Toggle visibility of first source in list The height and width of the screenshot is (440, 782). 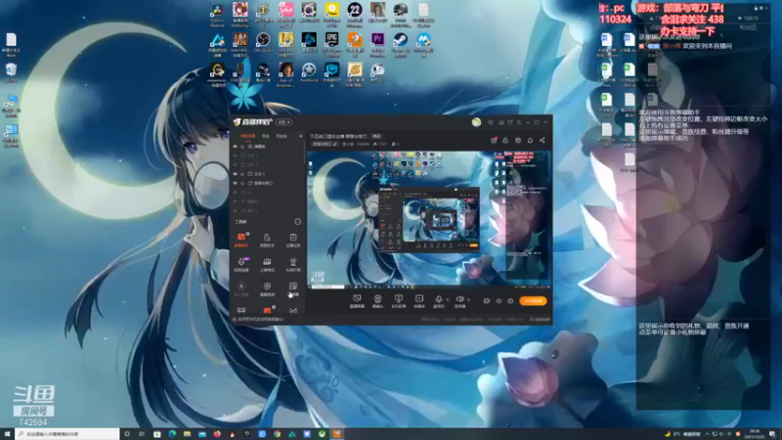[x=236, y=147]
